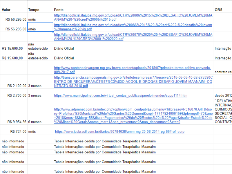Open the jusbrasil.com.br diarios link
This screenshot has width=232, height=174.
(x=119, y=132)
